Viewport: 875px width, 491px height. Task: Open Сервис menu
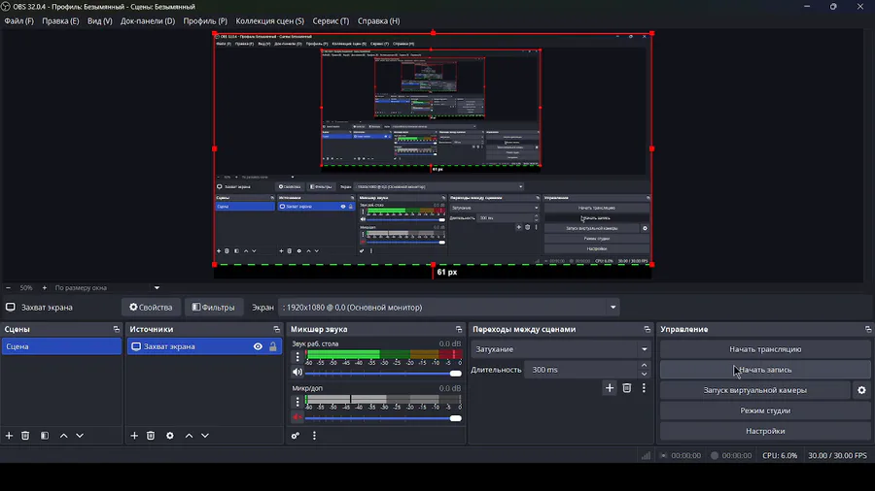click(331, 21)
